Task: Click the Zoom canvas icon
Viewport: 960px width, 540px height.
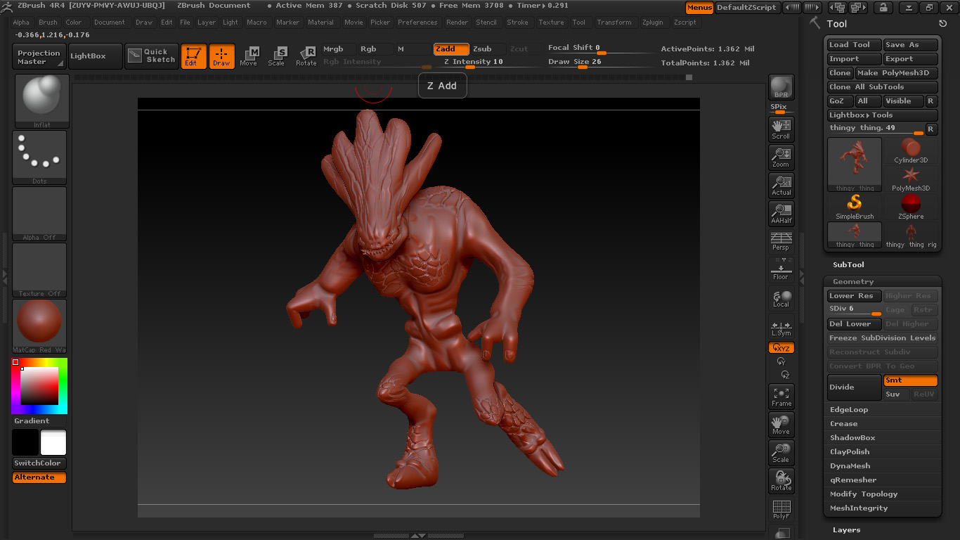Action: (781, 157)
